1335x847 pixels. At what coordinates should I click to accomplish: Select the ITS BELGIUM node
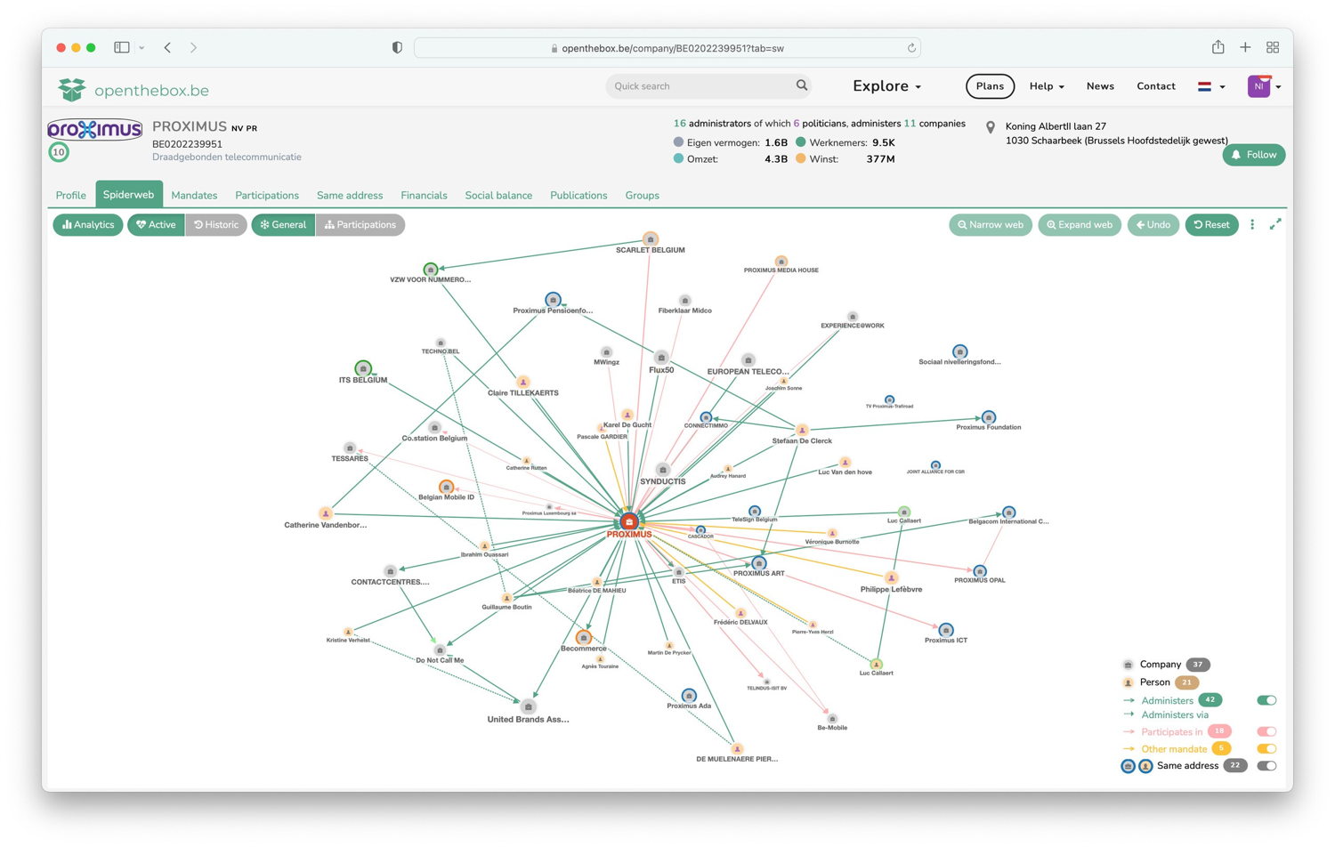pyautogui.click(x=363, y=368)
